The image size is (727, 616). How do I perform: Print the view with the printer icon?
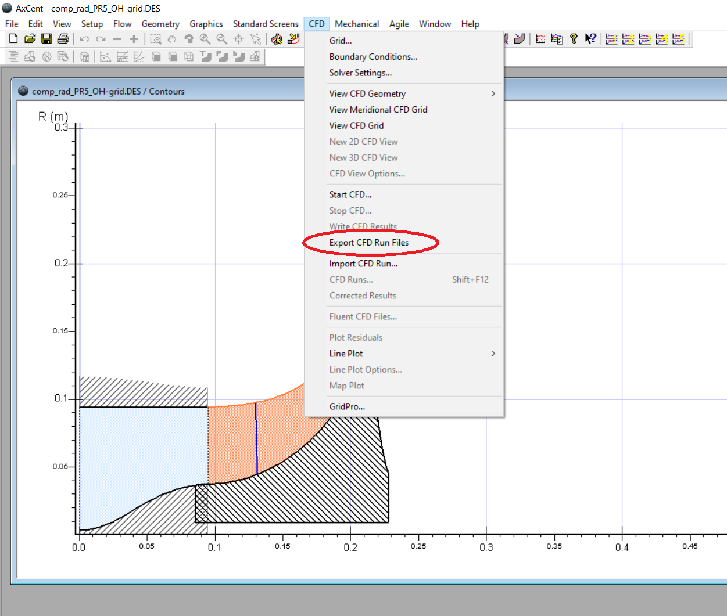pyautogui.click(x=63, y=39)
